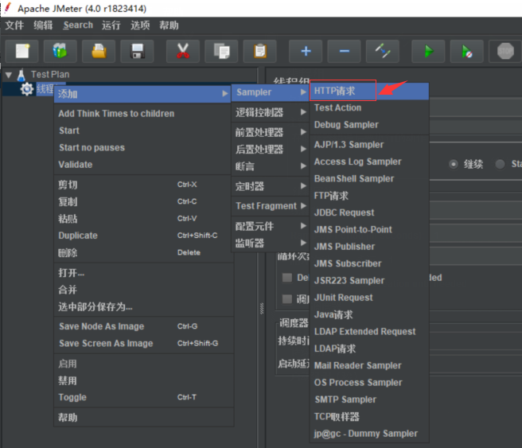This screenshot has width=522, height=448.
Task: Expand the 前置处理器 submenu
Action: (x=271, y=132)
